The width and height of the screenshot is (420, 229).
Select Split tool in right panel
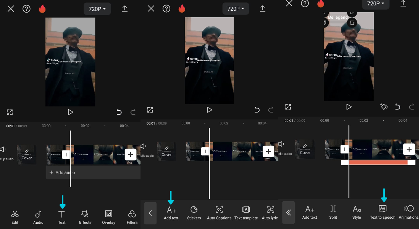click(x=333, y=212)
